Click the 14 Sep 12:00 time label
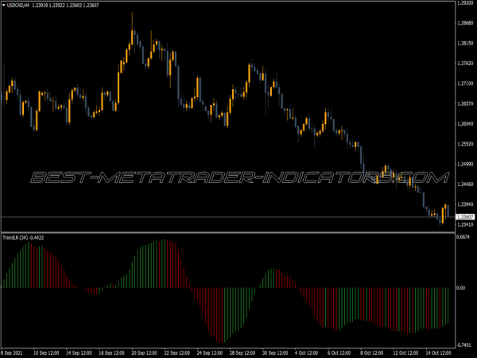The width and height of the screenshot is (477, 358). [x=79, y=352]
